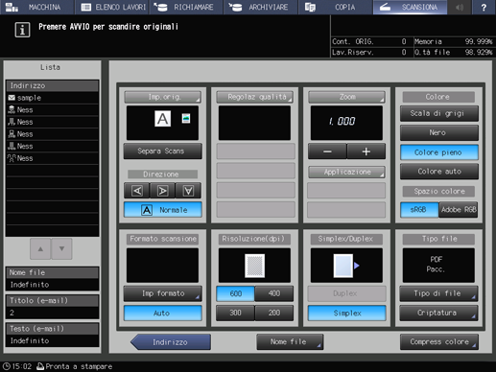The width and height of the screenshot is (496, 372).
Task: Set direction to right-rotated A icon
Action: point(162,191)
